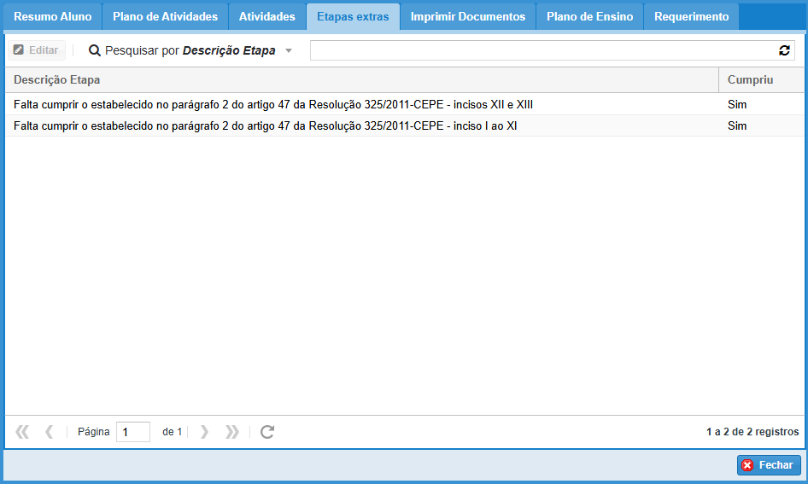Open the Resumo Aluno tab

click(53, 17)
